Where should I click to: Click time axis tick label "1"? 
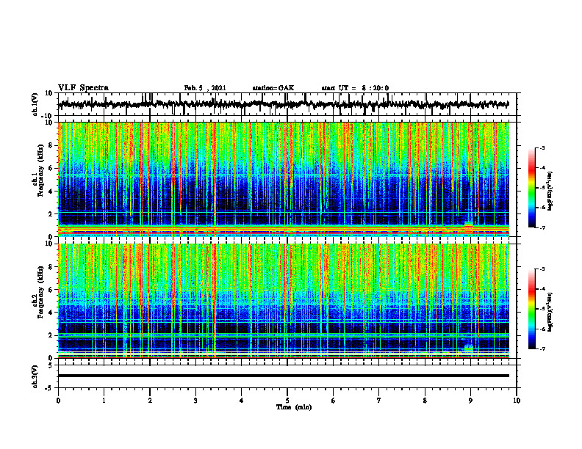coord(104,401)
